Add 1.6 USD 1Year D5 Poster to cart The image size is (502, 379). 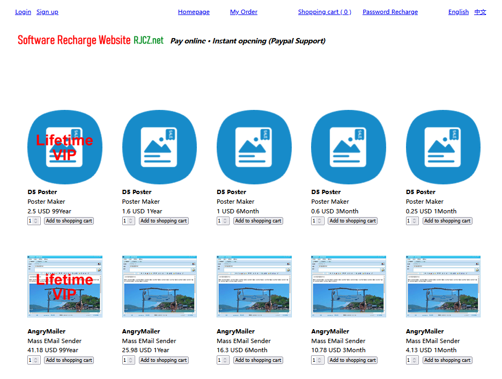pyautogui.click(x=164, y=221)
